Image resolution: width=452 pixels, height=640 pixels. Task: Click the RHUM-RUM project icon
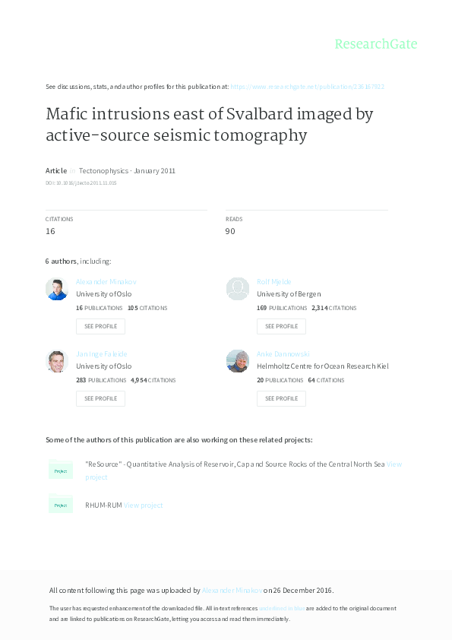point(61,504)
